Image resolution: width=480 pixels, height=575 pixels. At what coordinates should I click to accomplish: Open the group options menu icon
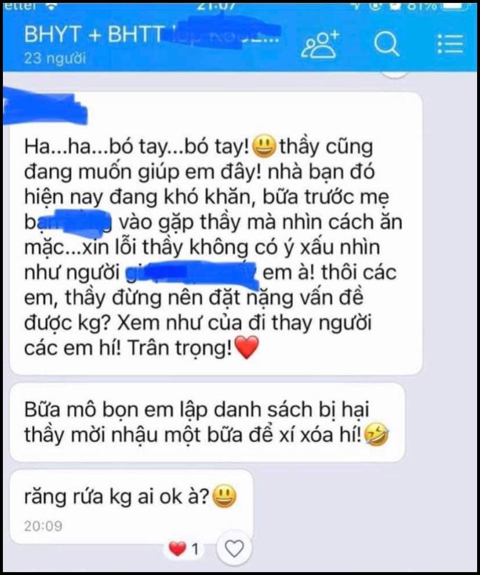[450, 44]
